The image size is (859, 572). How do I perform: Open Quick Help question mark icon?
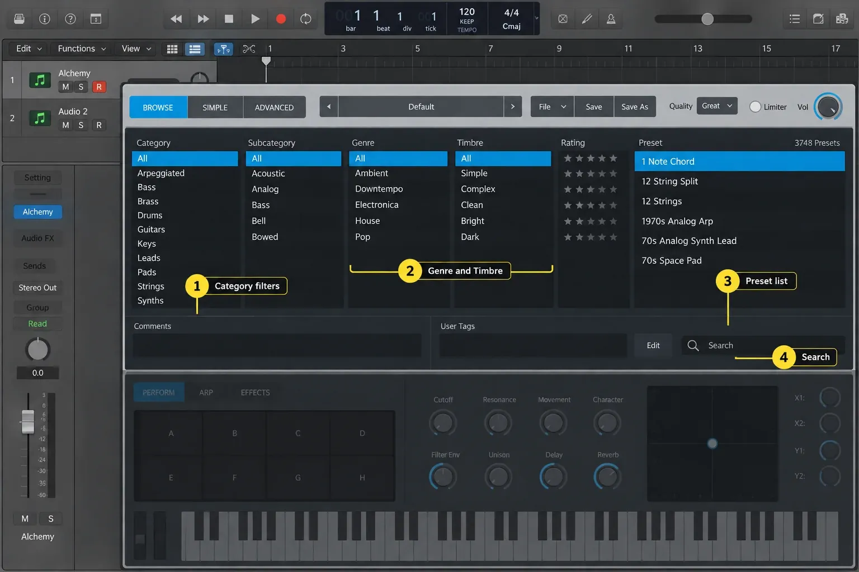coord(70,19)
